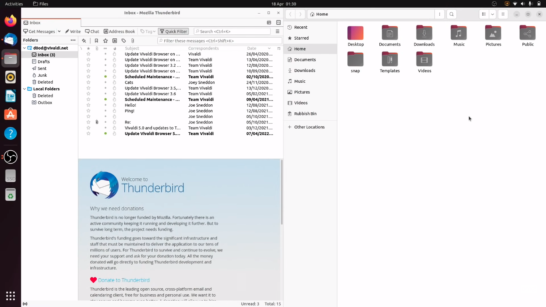Screen dimensions: 546x307
Task: Open Show Applications grid in dock
Action: point(10,296)
